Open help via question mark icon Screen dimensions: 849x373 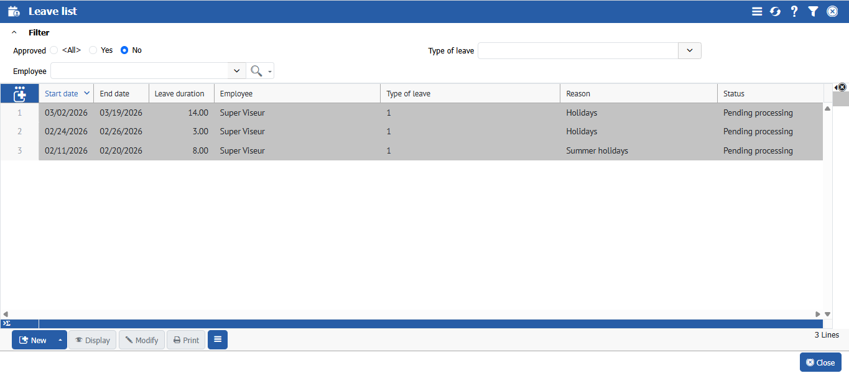[x=794, y=11]
